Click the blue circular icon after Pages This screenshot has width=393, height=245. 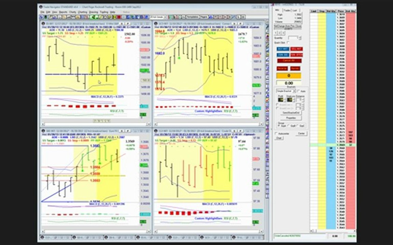tap(210, 17)
